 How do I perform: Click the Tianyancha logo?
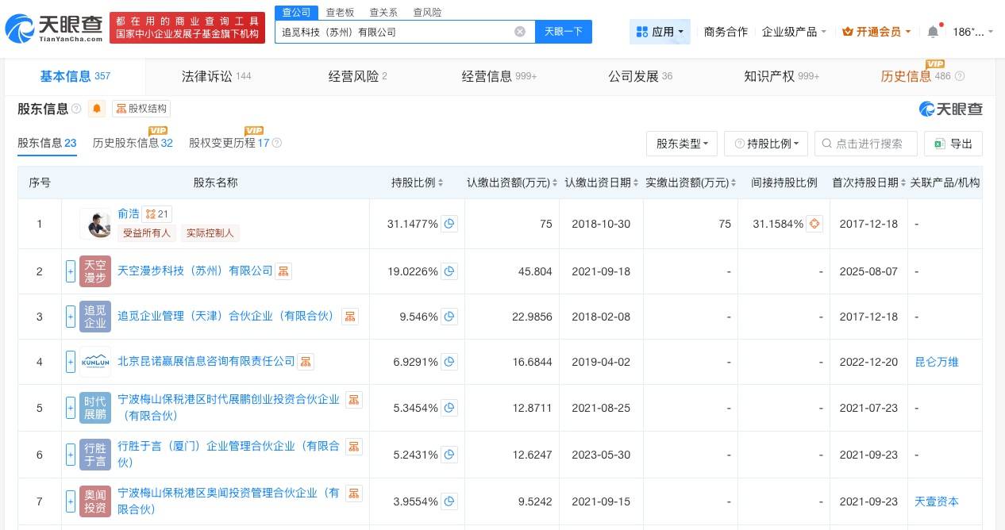pos(54,29)
